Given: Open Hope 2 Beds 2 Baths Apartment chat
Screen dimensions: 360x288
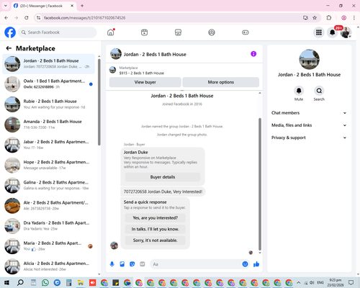Looking at the screenshot, I should (x=49, y=165).
